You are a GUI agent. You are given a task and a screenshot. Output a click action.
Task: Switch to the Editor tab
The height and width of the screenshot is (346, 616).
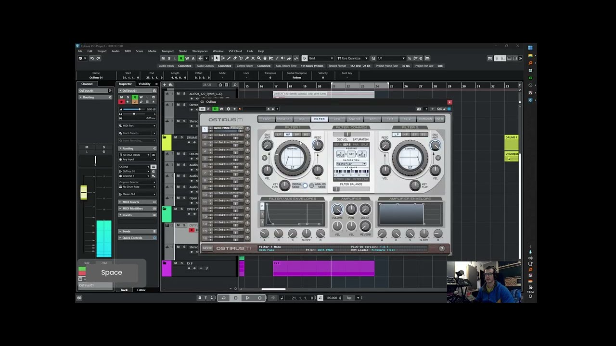coord(141,290)
